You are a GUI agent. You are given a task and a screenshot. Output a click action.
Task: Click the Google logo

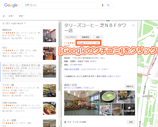[11, 5]
